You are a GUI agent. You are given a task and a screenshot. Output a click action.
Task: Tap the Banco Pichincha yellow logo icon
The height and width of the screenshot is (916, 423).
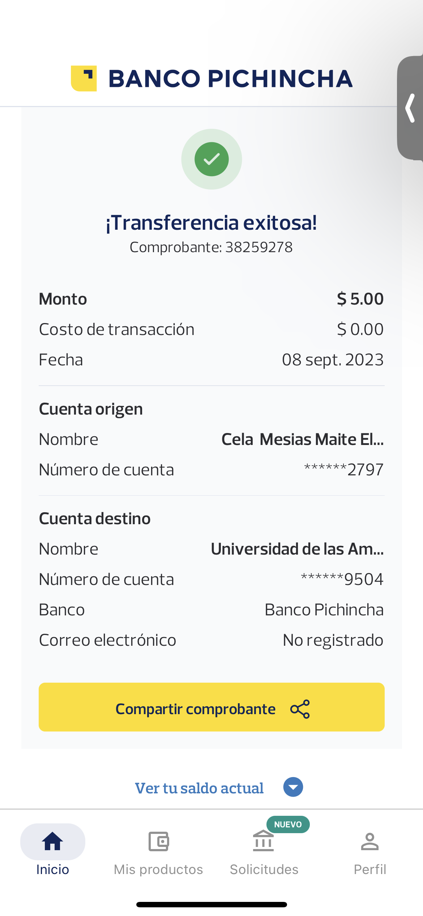click(84, 78)
